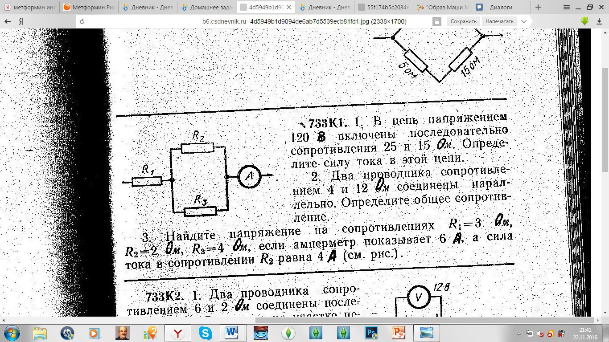The width and height of the screenshot is (609, 342).
Task: Click the Сохранить button
Action: click(464, 21)
